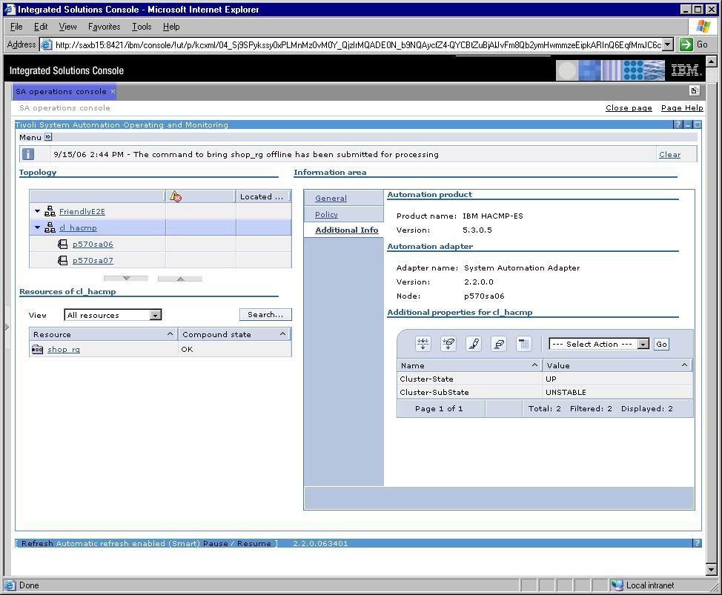Click the down-arrow topology resize handle
Screen dimensions: 722x595
(x=126, y=279)
